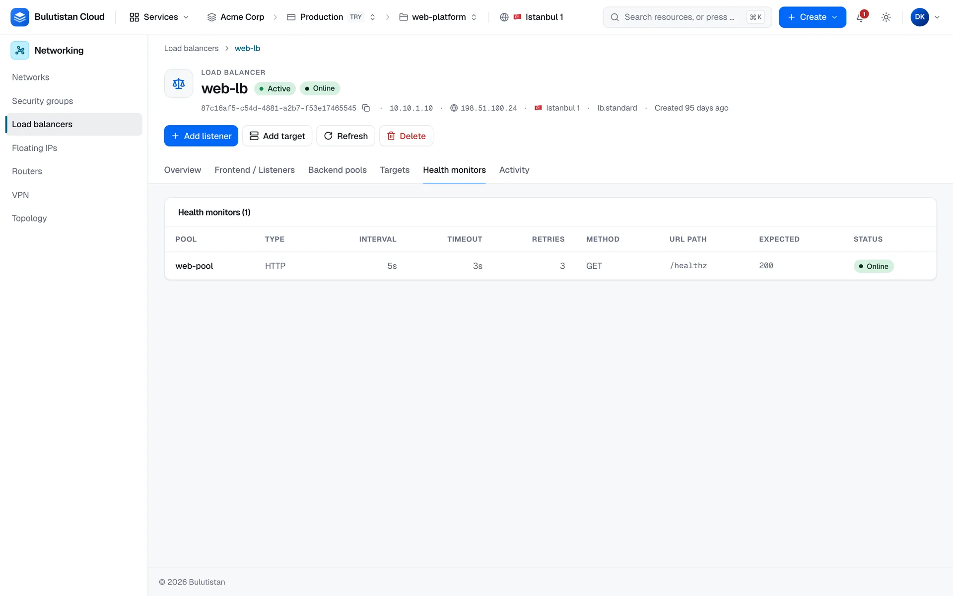Click the Bulutistan Cloud logo icon
This screenshot has height=596, width=953.
[x=20, y=17]
